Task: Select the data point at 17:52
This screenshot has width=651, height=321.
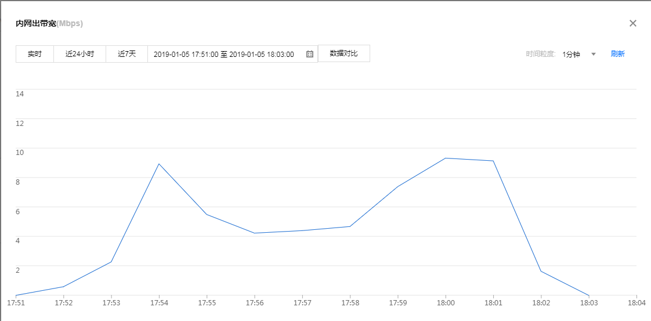Action: pyautogui.click(x=63, y=287)
